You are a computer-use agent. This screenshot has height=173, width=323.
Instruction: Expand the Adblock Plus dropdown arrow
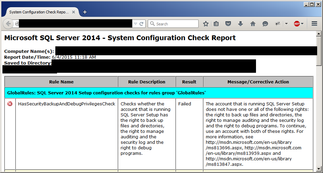click(302, 24)
